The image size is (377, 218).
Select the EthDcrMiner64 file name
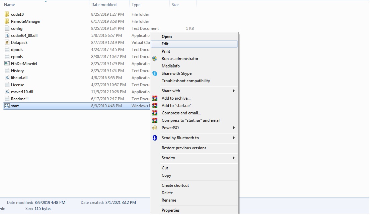24,64
